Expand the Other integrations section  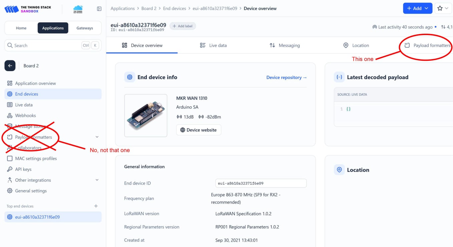pos(97,180)
